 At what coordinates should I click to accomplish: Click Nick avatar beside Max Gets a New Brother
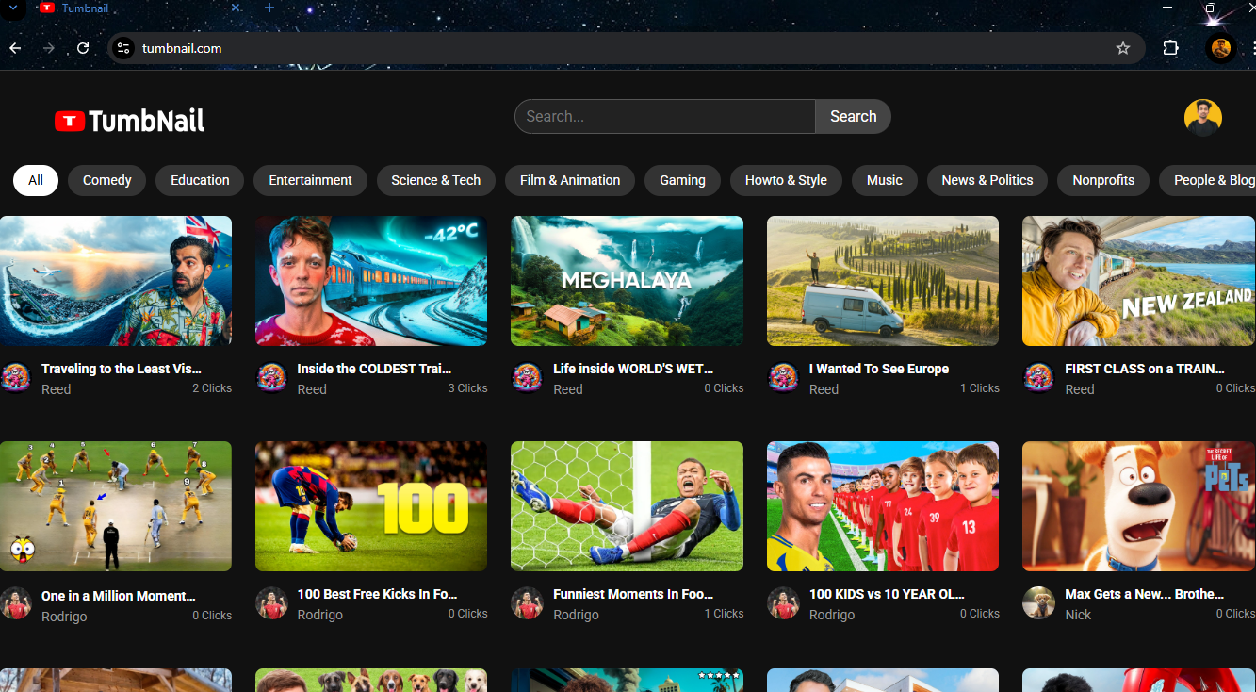coord(1038,603)
